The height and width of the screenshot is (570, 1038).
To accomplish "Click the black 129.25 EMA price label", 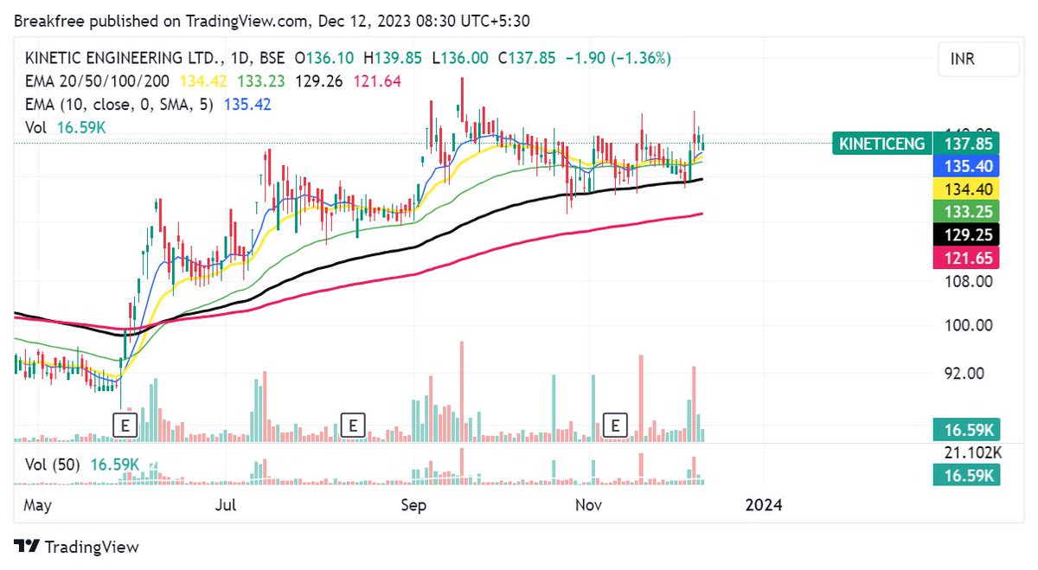I will click(x=968, y=234).
